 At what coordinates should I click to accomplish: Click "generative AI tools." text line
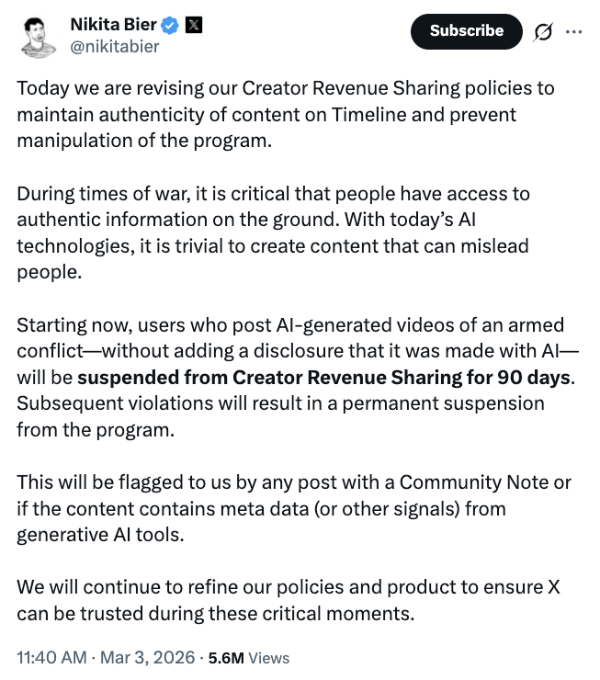[100, 535]
